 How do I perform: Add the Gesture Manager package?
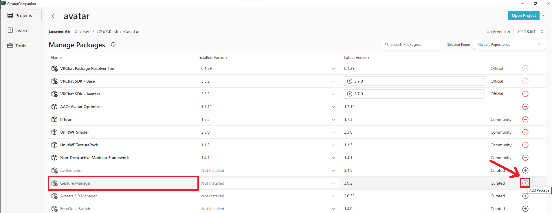pyautogui.click(x=525, y=183)
